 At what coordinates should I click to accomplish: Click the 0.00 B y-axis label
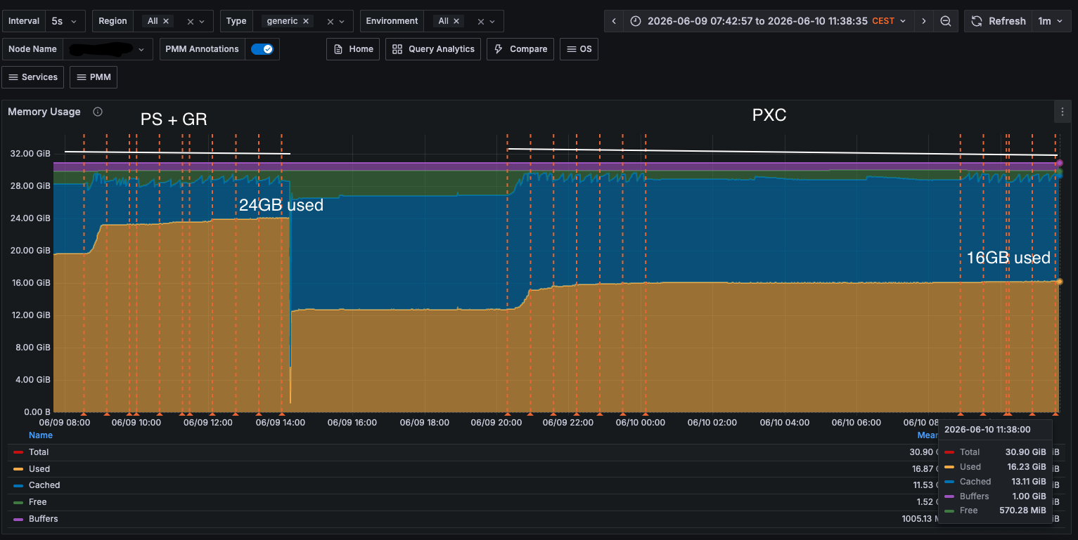tap(37, 412)
